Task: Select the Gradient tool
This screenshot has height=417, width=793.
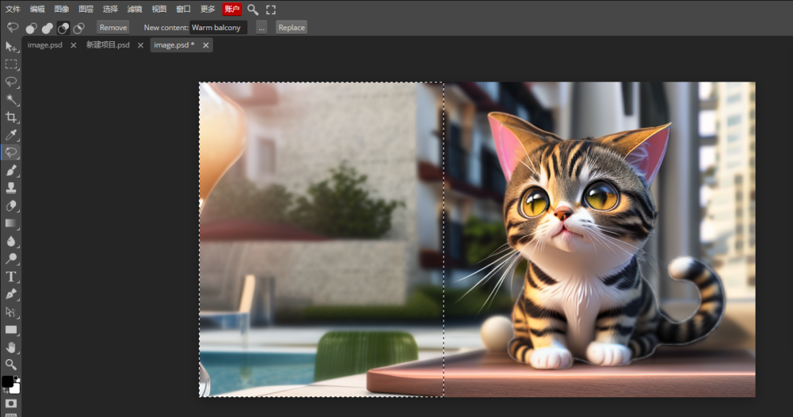Action: (x=10, y=223)
